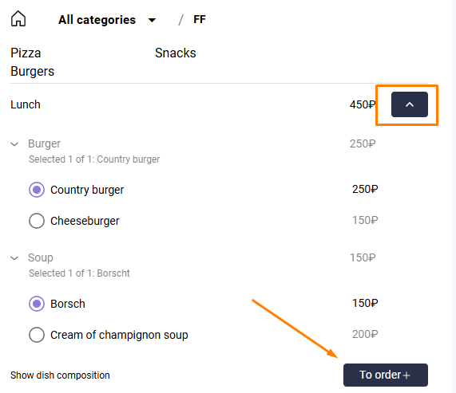Click the Lunch item title
Image resolution: width=456 pixels, height=393 pixels.
pos(26,104)
